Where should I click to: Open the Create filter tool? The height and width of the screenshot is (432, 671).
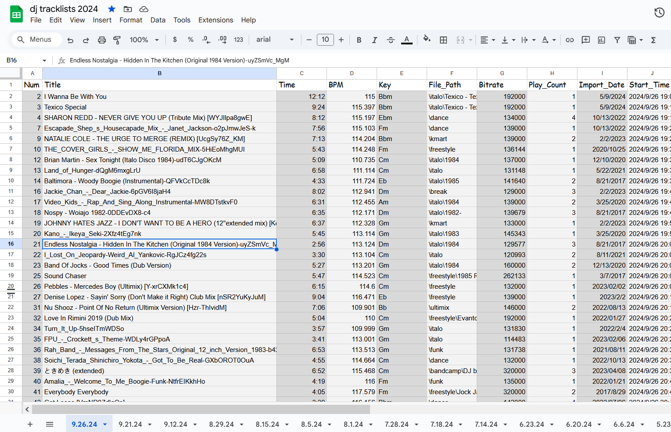[x=617, y=40]
